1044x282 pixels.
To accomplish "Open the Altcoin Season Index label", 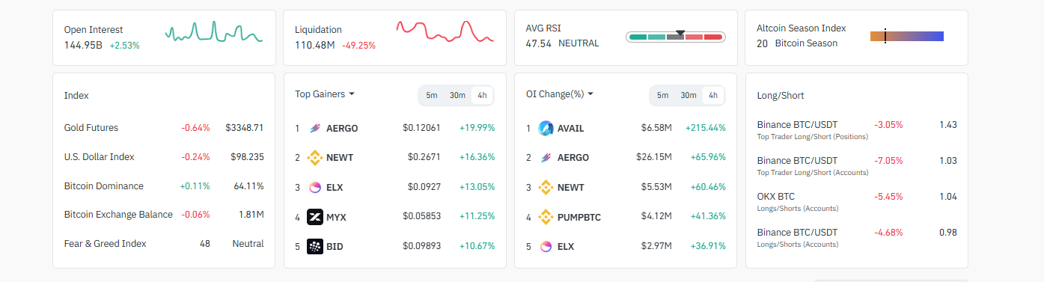I will pos(802,28).
